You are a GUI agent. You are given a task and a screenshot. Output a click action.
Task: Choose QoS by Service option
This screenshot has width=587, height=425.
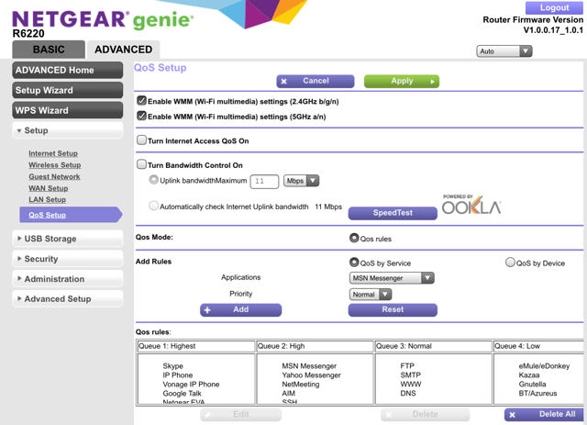click(x=354, y=263)
